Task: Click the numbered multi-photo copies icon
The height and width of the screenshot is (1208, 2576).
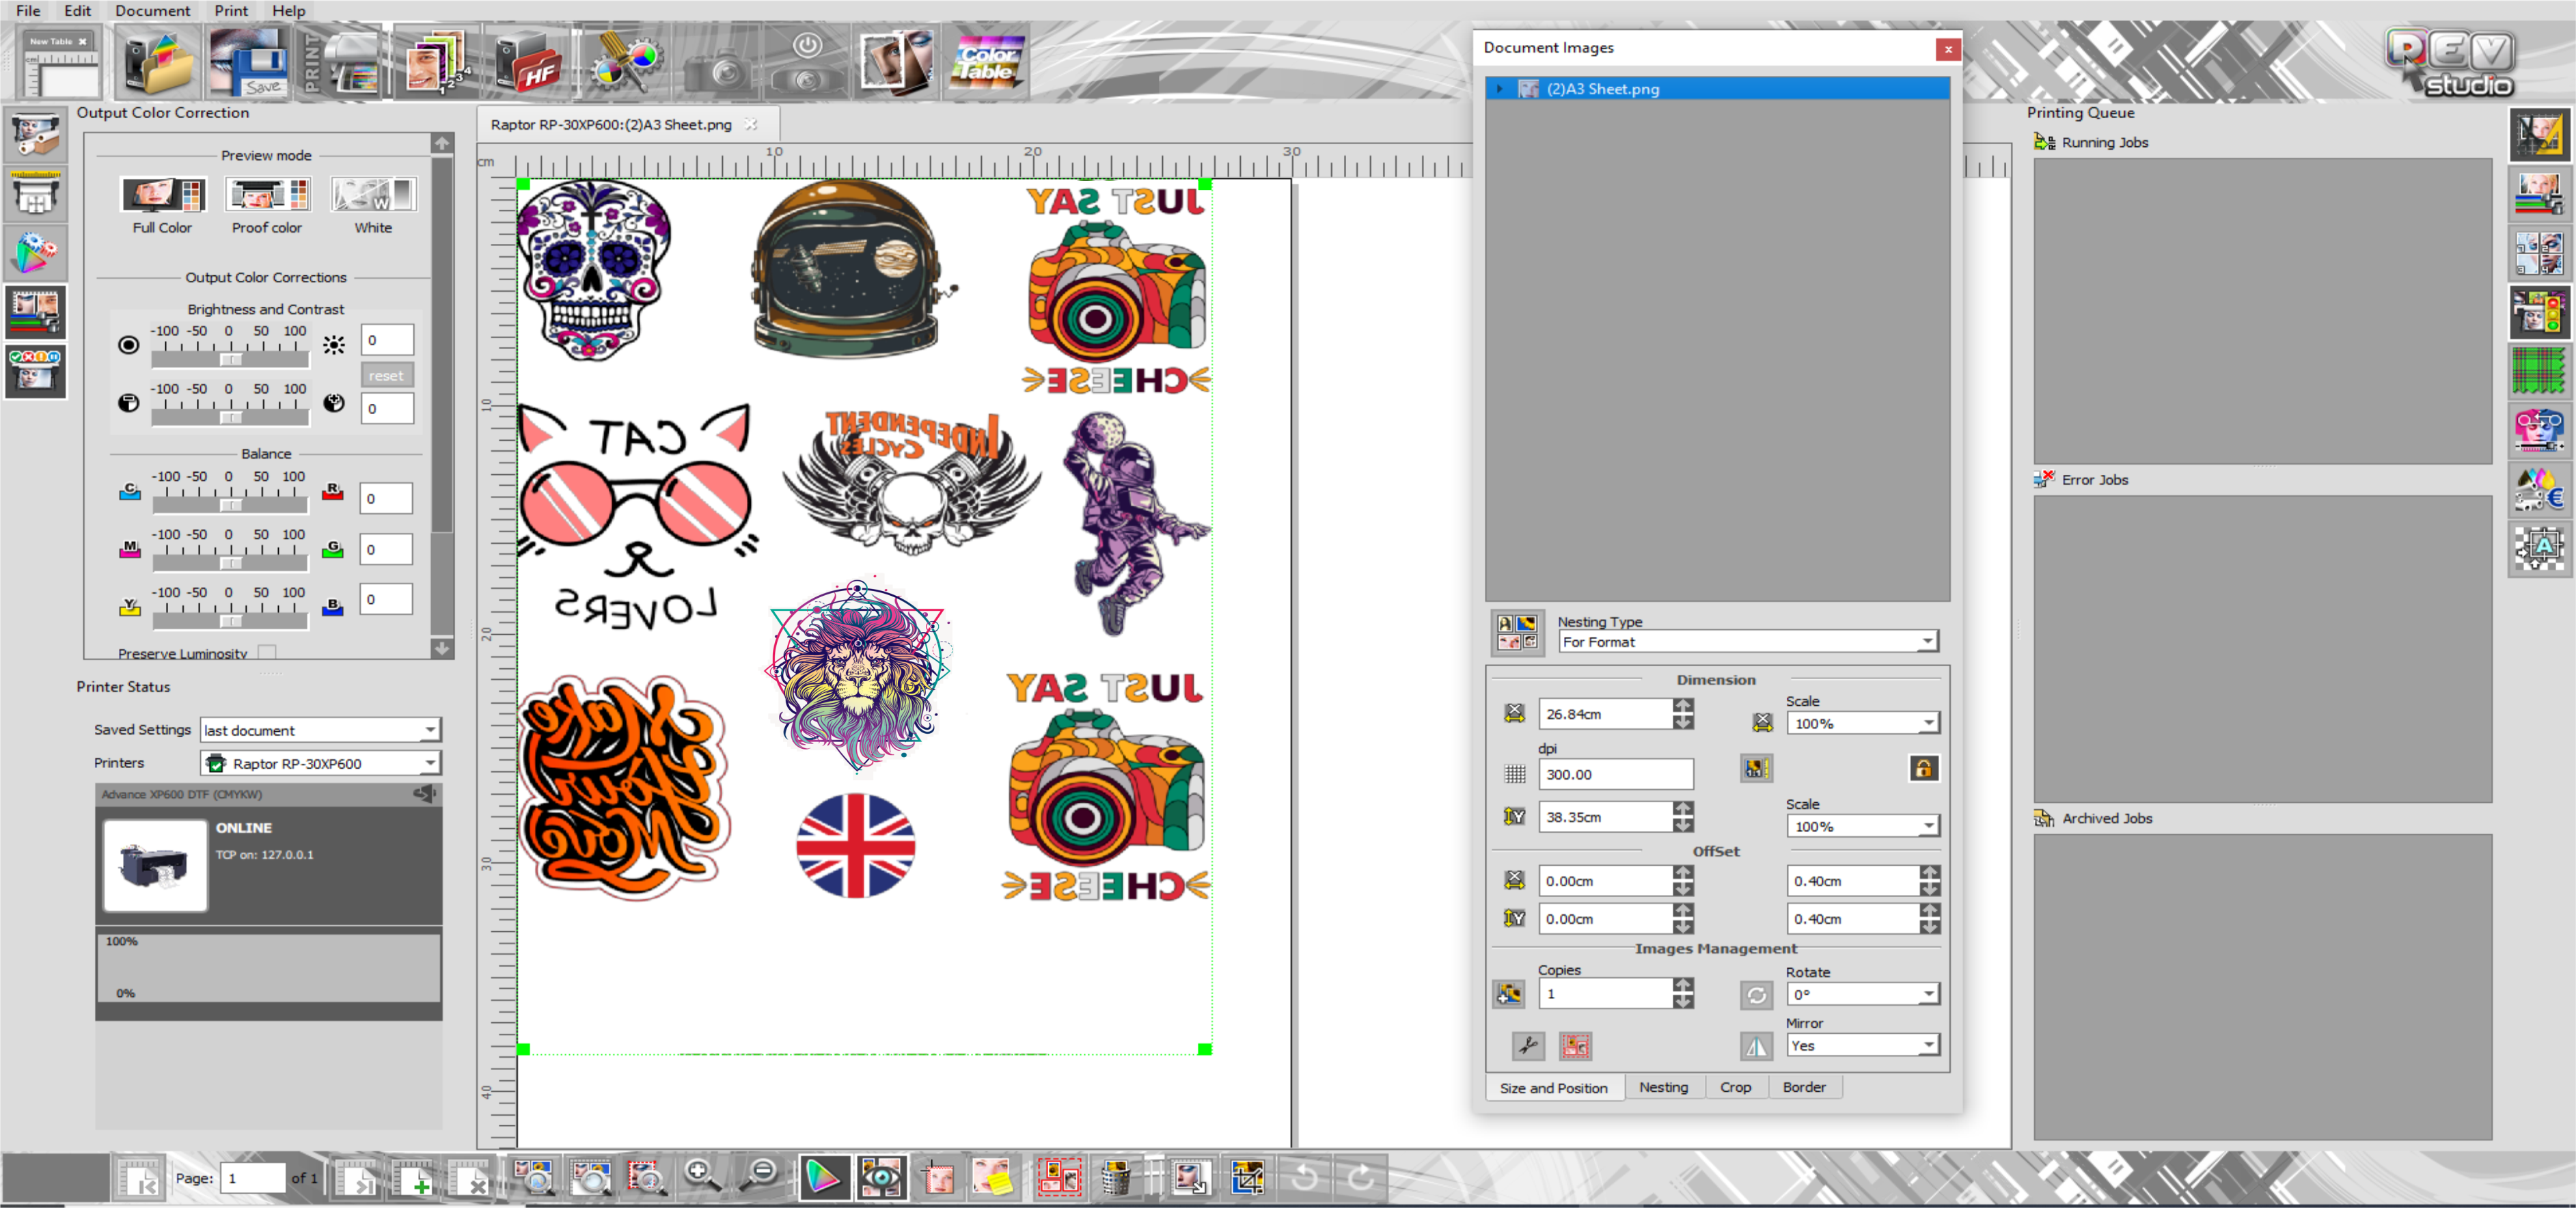Action: pos(436,62)
